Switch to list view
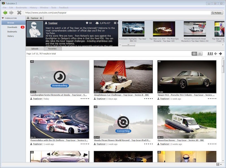Screen dimensions: 226x168 click(200, 54)
